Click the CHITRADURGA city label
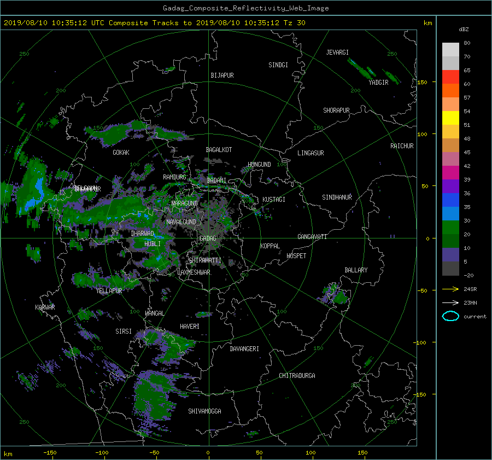 click(x=297, y=376)
